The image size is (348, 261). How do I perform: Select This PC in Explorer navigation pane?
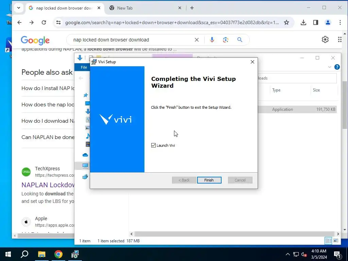(x=85, y=166)
